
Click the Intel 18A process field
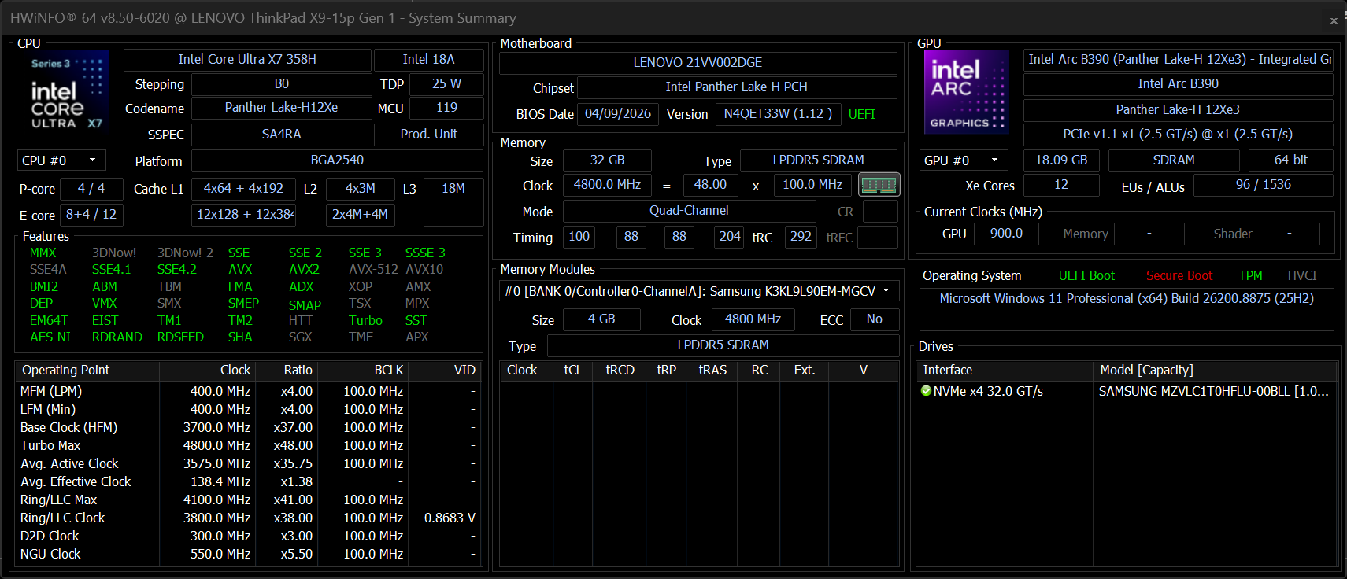coord(428,60)
